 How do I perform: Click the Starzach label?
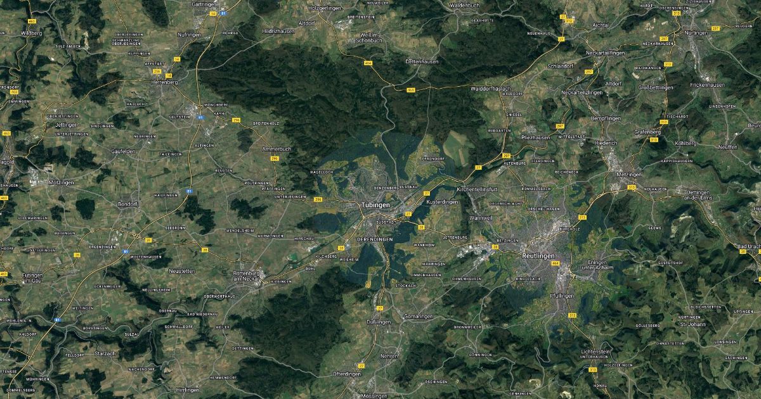pos(104,353)
